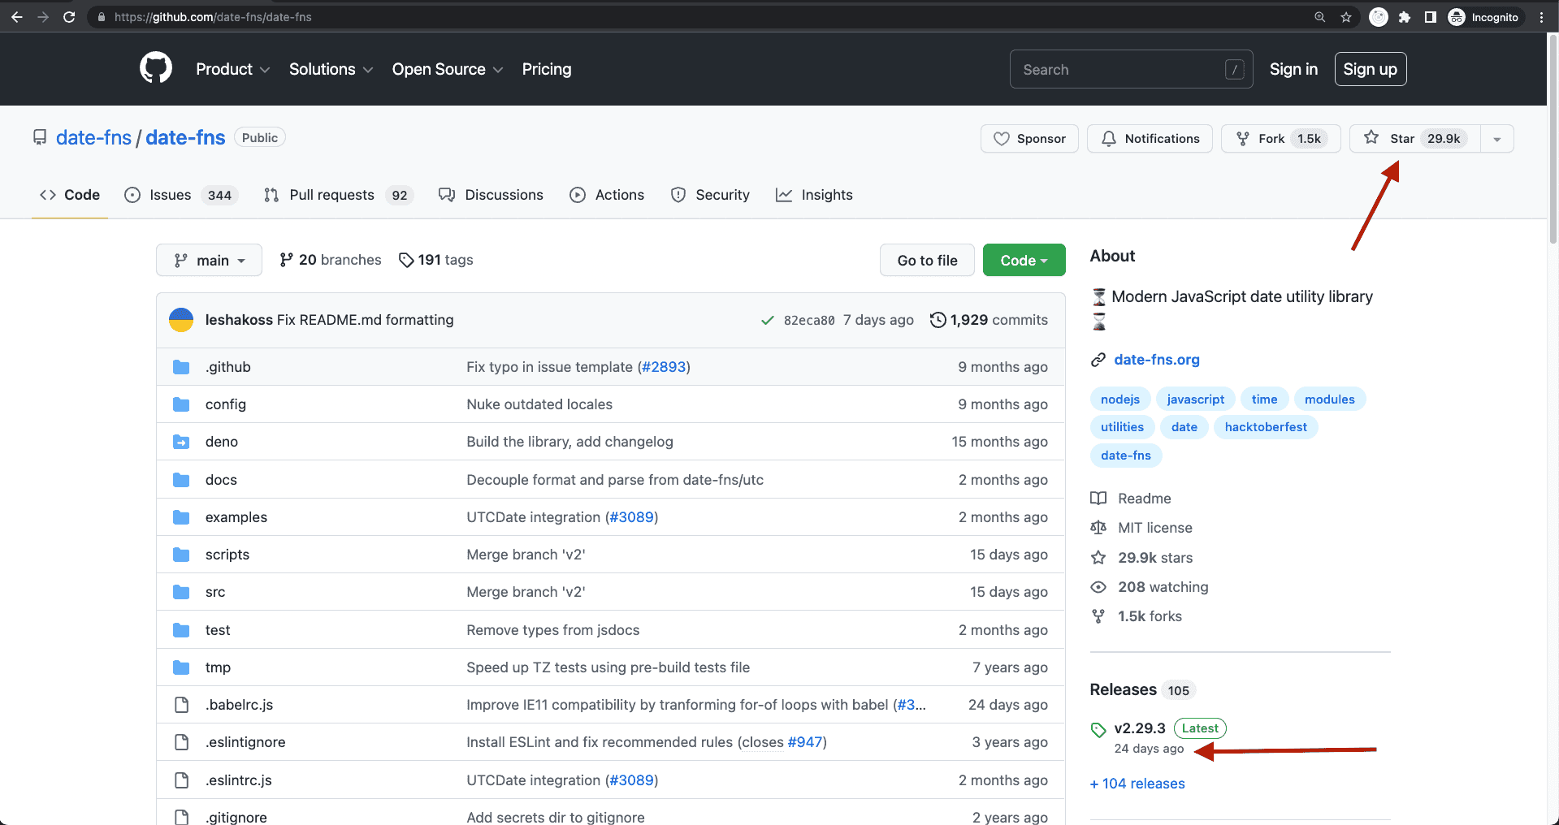Click the v2.29.3 release tag

pos(1139,728)
